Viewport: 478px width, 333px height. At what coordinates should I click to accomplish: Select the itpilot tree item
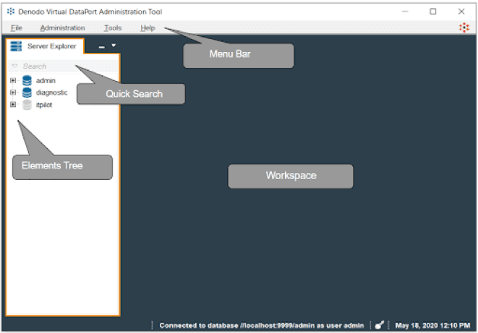[x=44, y=105]
